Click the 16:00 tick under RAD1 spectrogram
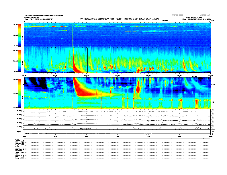 click(x=148, y=75)
